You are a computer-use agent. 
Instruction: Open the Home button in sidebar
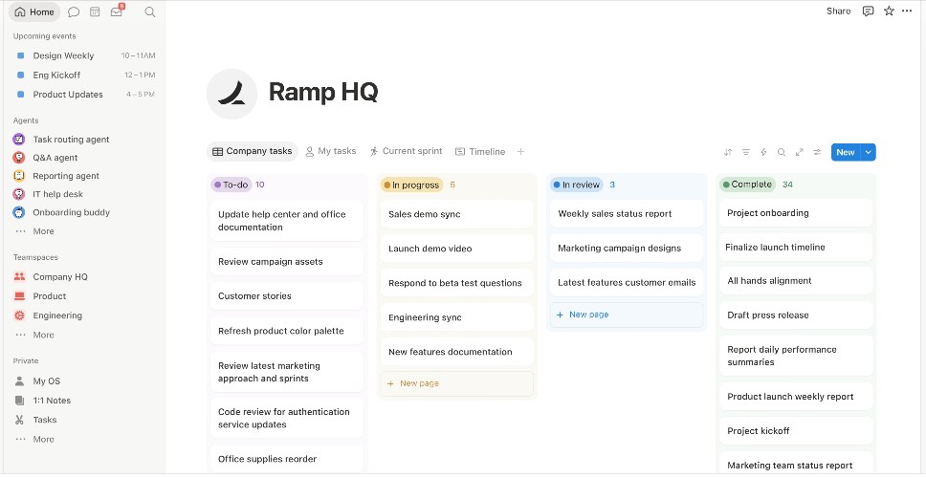[x=34, y=11]
